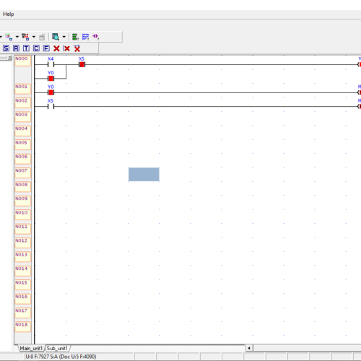Image resolution: width=361 pixels, height=361 pixels.
Task: Open the Help menu
Action: coord(9,14)
